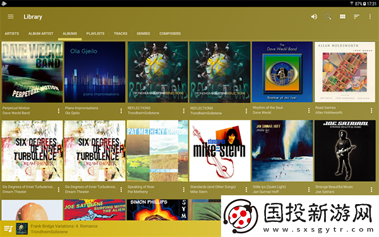Switch to the Genres tab
The image size is (379, 237).
pyautogui.click(x=143, y=33)
